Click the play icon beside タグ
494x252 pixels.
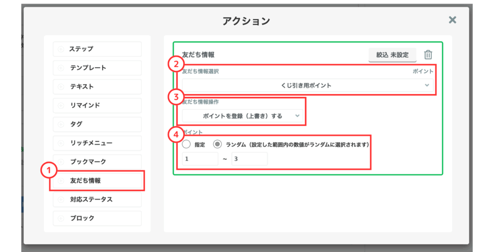click(61, 124)
